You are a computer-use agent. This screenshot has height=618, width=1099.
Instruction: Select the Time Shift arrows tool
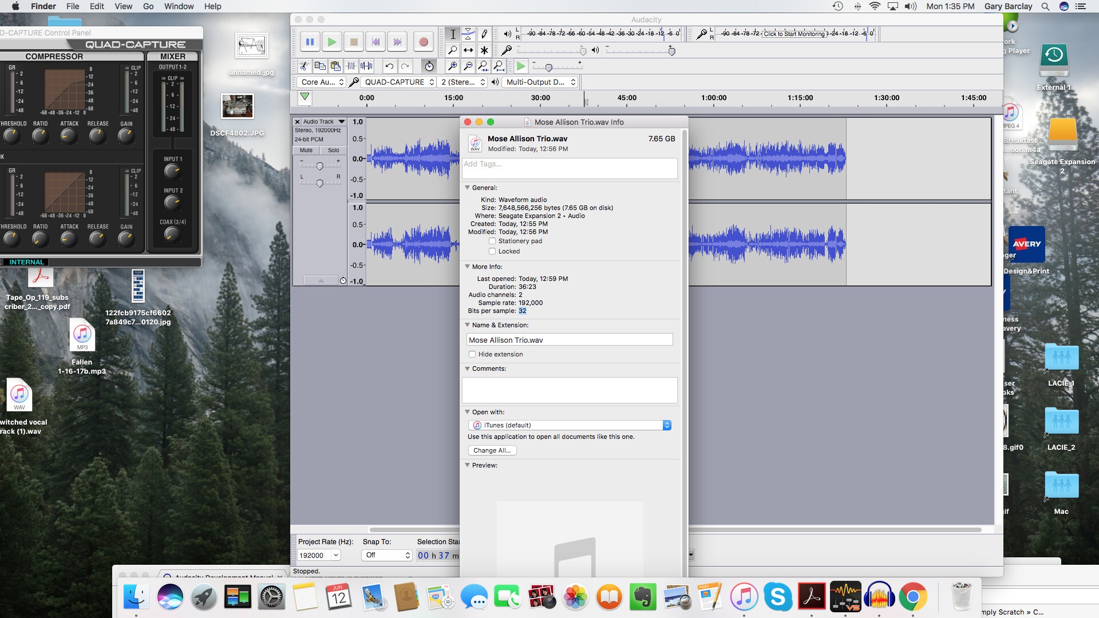pos(468,50)
